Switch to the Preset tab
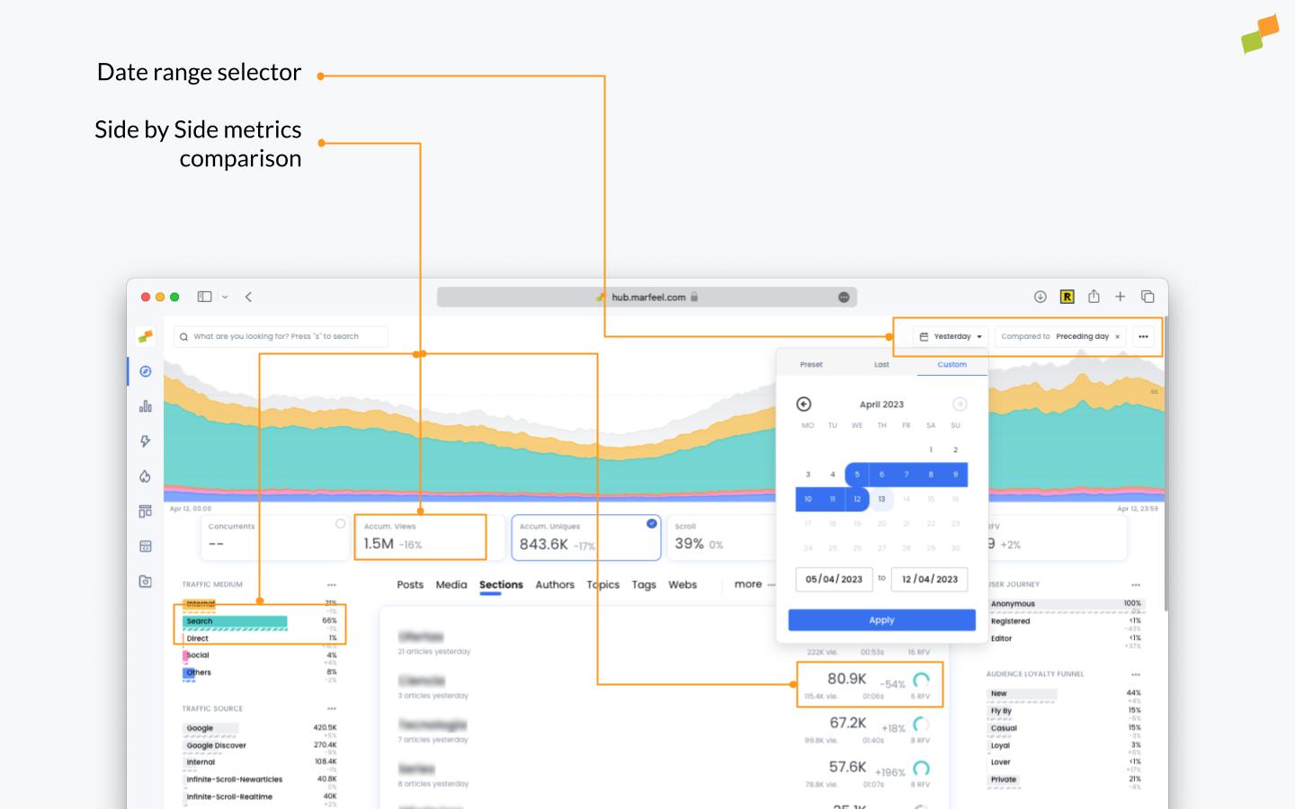The width and height of the screenshot is (1295, 809). 811,365
